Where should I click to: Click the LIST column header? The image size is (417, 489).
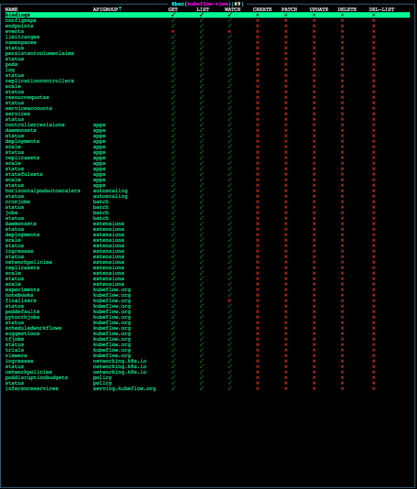203,9
